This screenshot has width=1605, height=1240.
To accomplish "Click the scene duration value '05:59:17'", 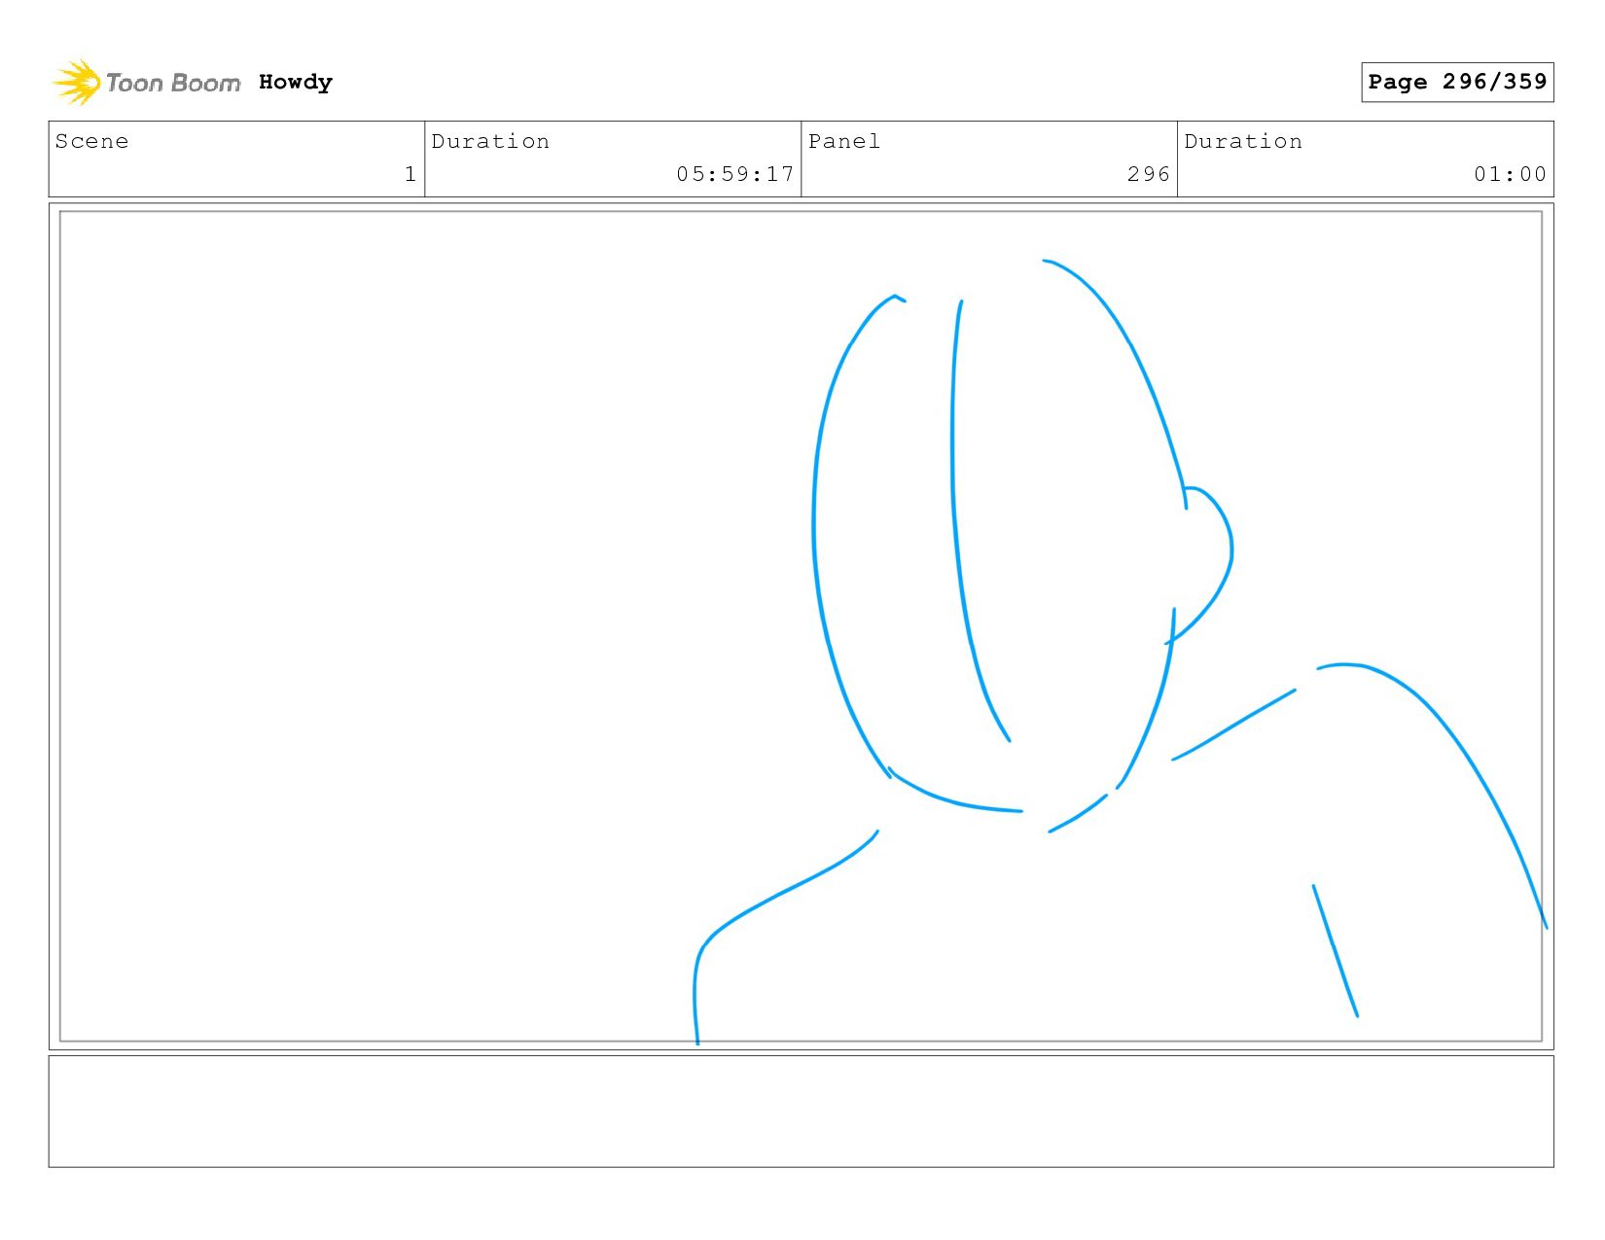I will click(735, 174).
